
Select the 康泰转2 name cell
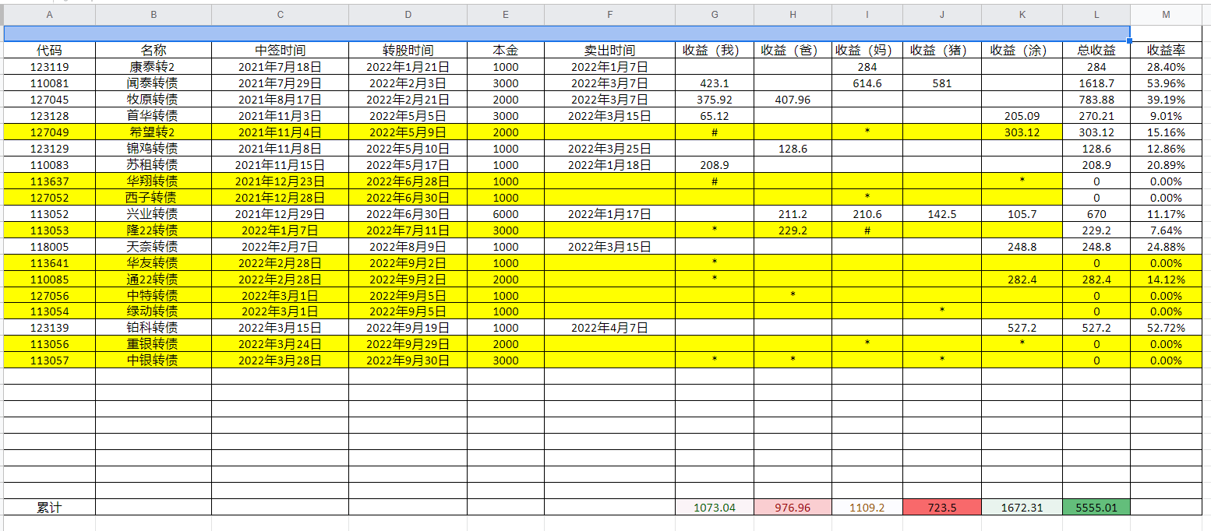(154, 67)
